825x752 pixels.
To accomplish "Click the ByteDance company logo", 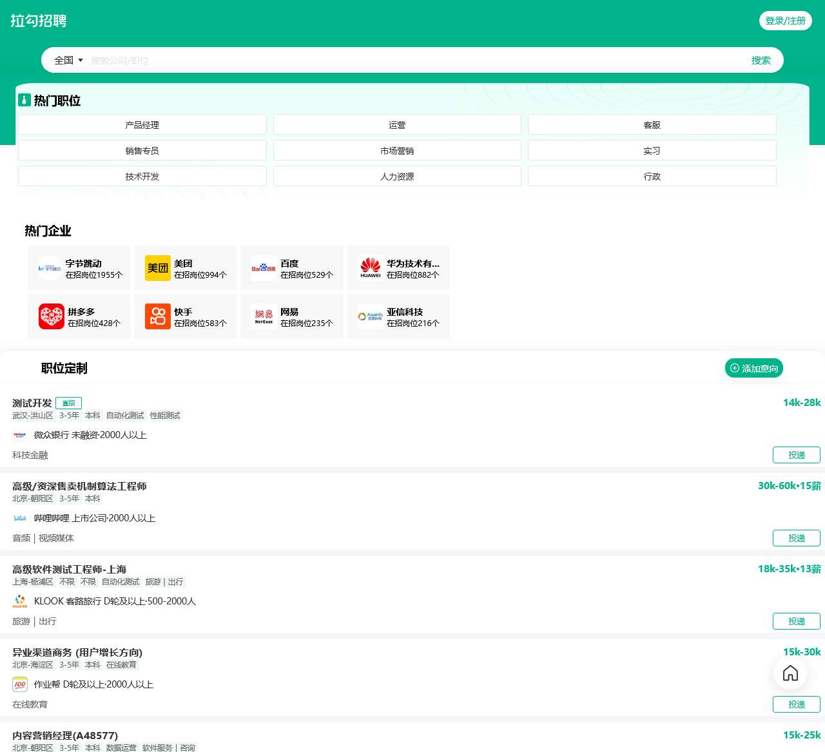I will point(50,268).
